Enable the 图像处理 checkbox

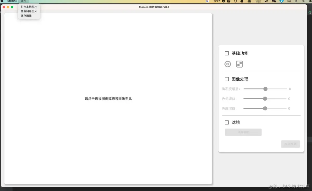[x=227, y=79]
